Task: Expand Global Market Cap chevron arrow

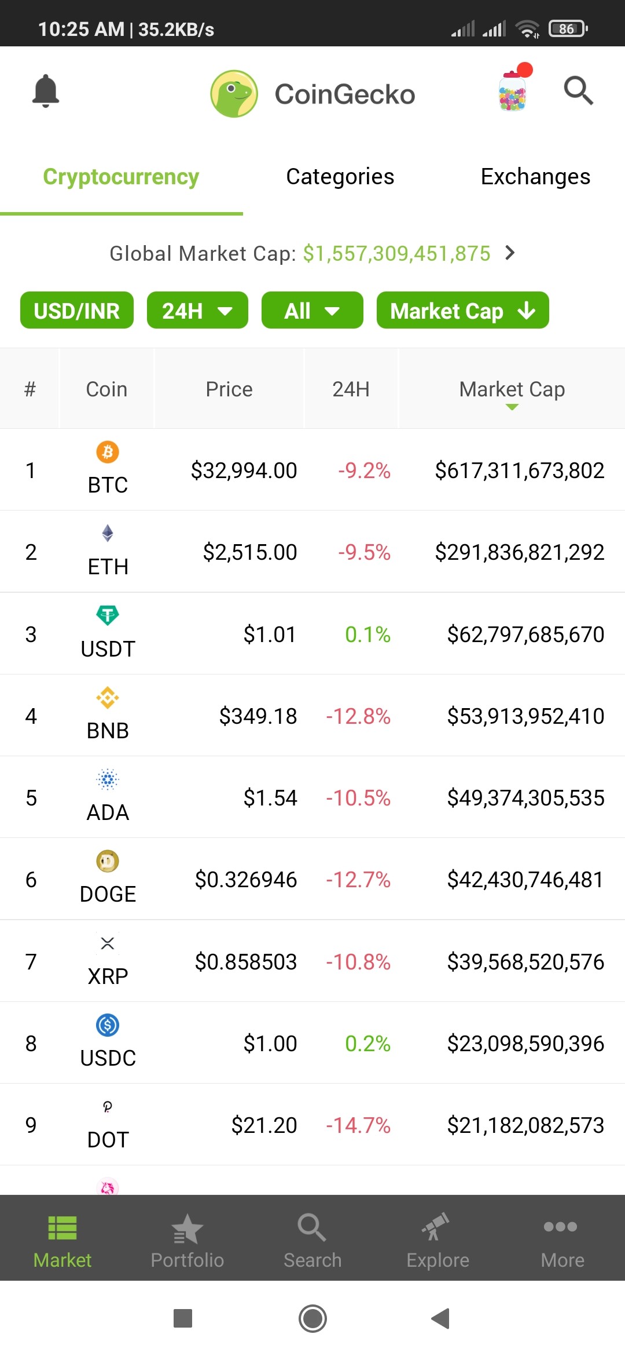Action: 510,253
